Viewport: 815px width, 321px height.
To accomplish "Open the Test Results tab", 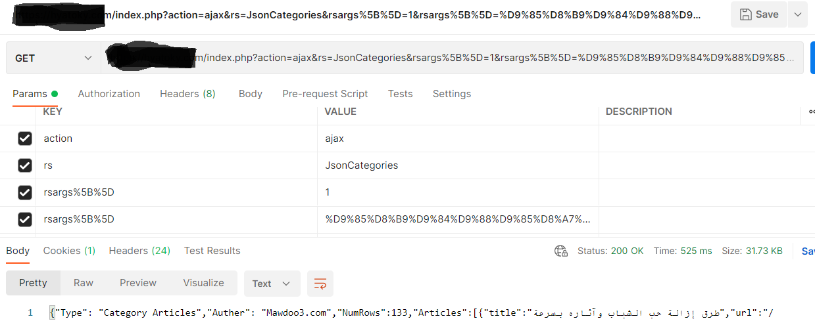I will click(x=212, y=251).
